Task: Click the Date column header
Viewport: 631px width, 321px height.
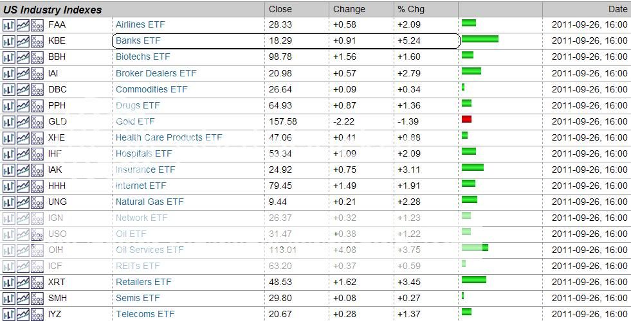Action: tap(617, 9)
